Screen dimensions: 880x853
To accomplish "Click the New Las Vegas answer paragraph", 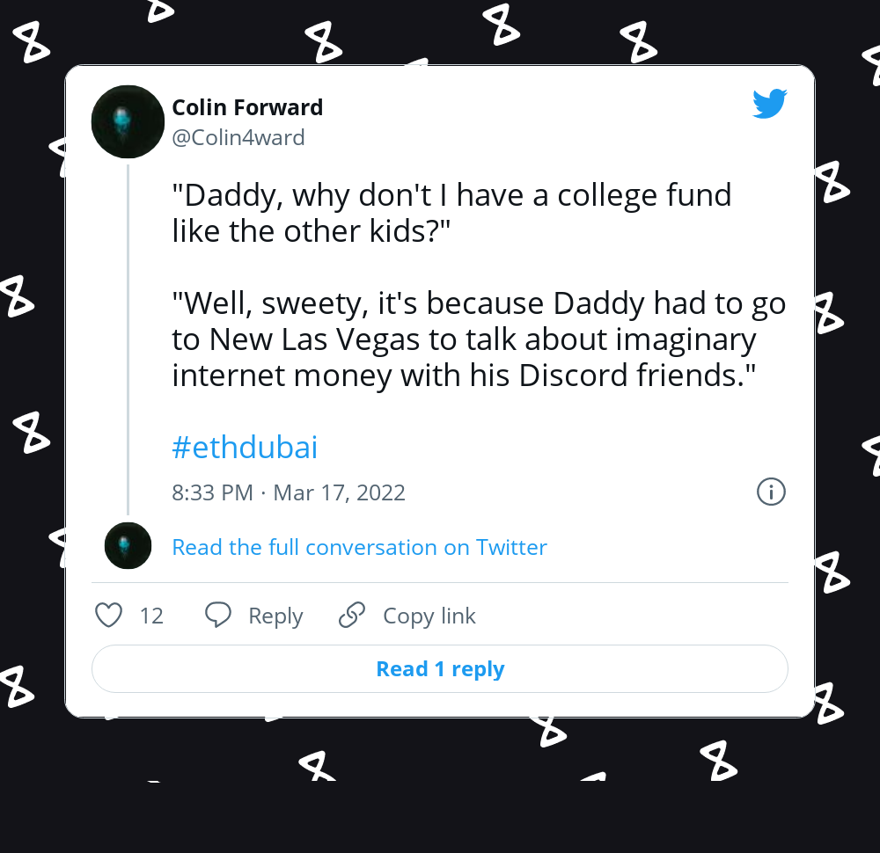I will [478, 339].
